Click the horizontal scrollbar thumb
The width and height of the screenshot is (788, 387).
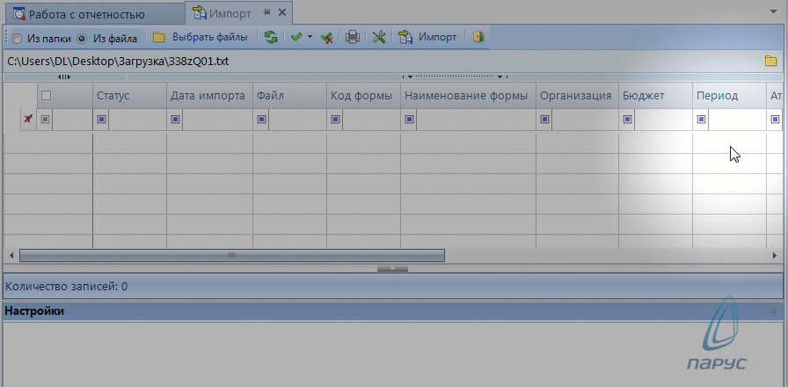(231, 255)
